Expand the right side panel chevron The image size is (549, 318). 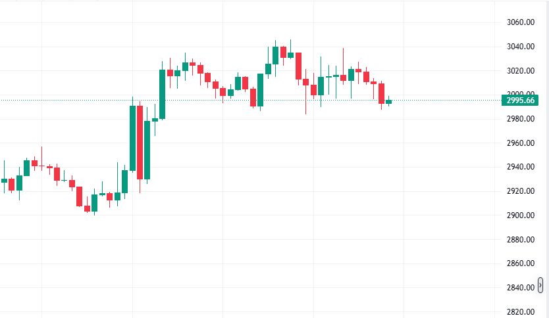pos(540,285)
